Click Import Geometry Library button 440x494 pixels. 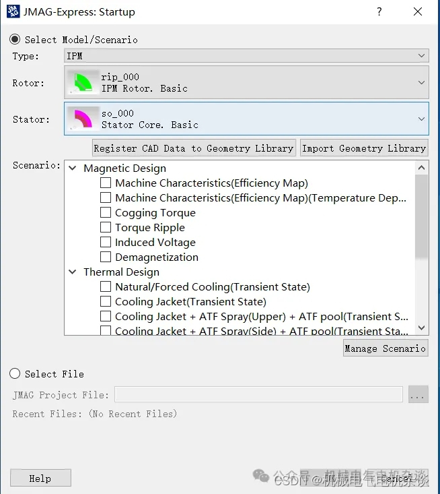[x=364, y=148]
